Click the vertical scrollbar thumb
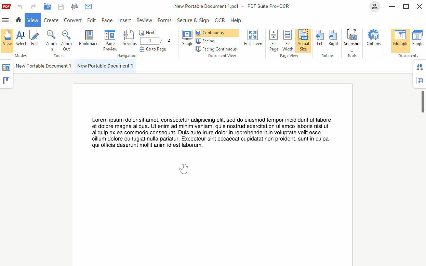Screen dimensions: 426x266 coord(423,101)
